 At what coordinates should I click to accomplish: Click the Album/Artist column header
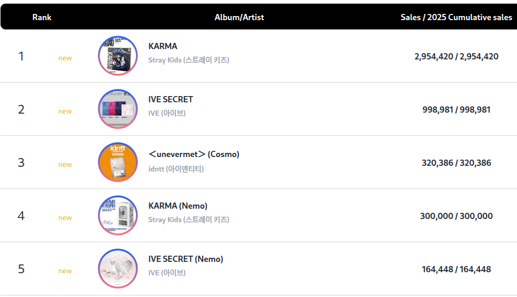239,17
